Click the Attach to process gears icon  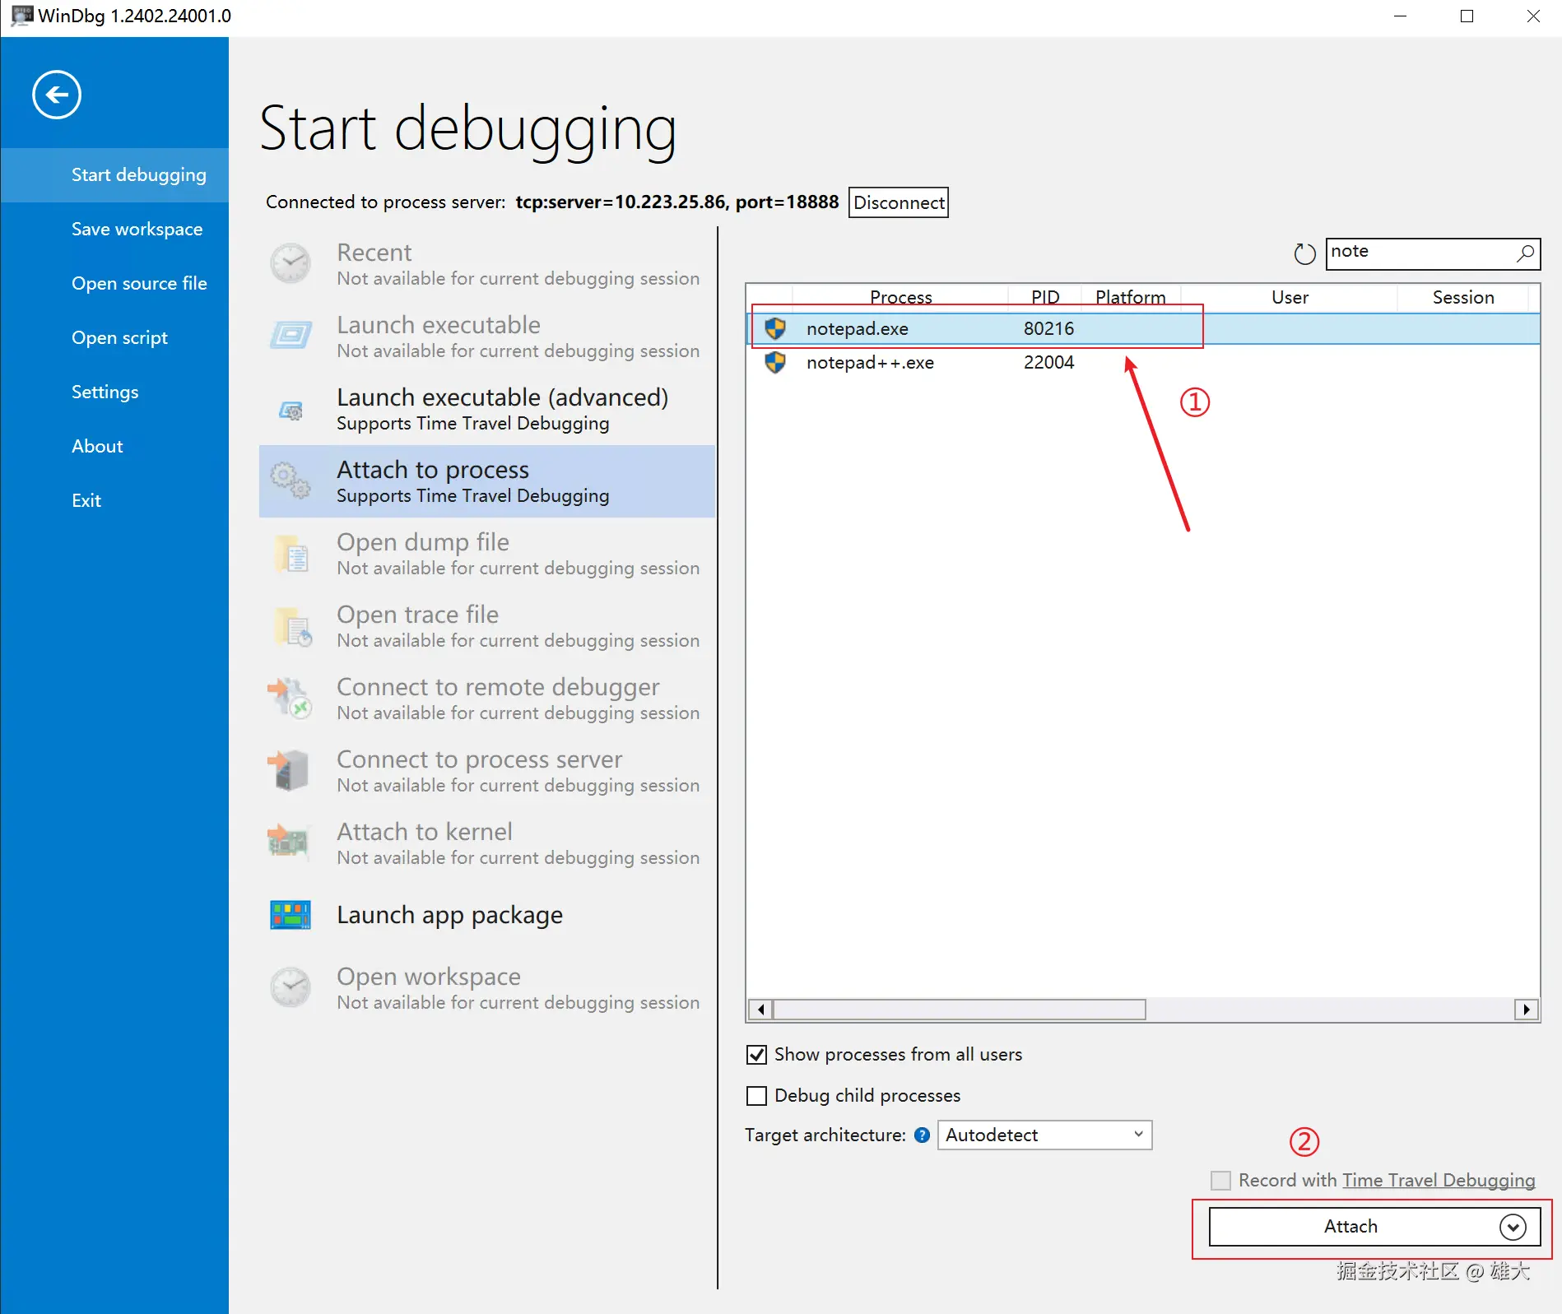click(x=291, y=481)
